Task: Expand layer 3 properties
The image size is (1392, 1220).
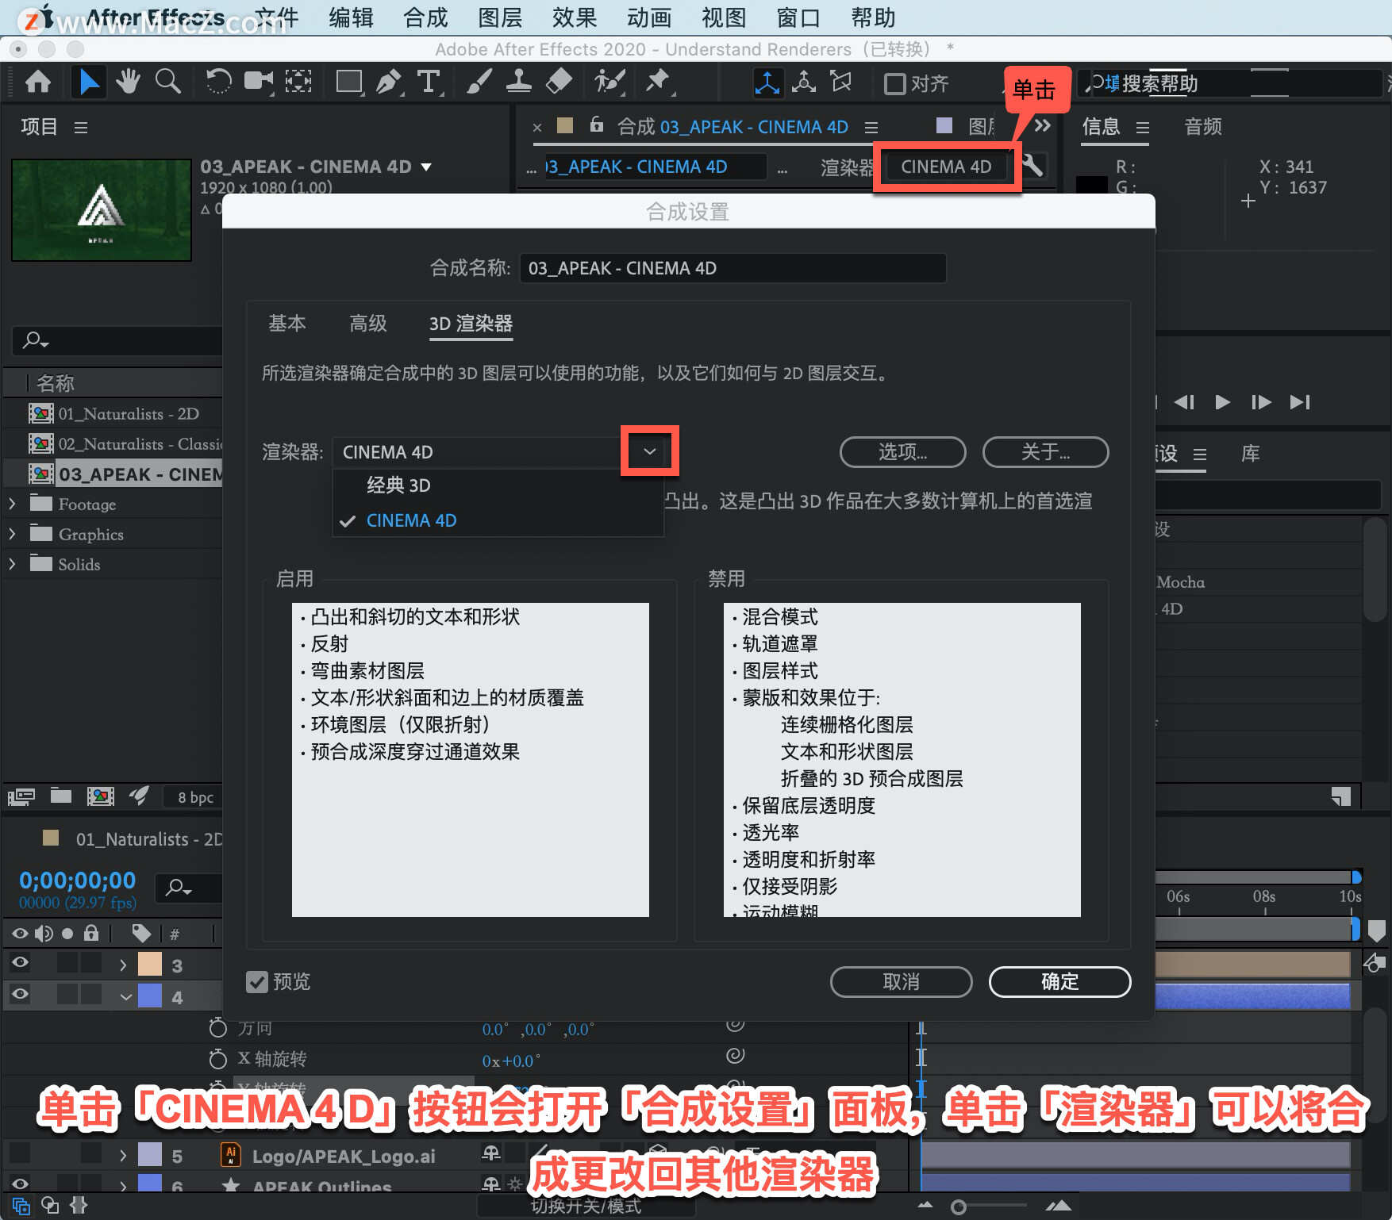Action: (123, 965)
